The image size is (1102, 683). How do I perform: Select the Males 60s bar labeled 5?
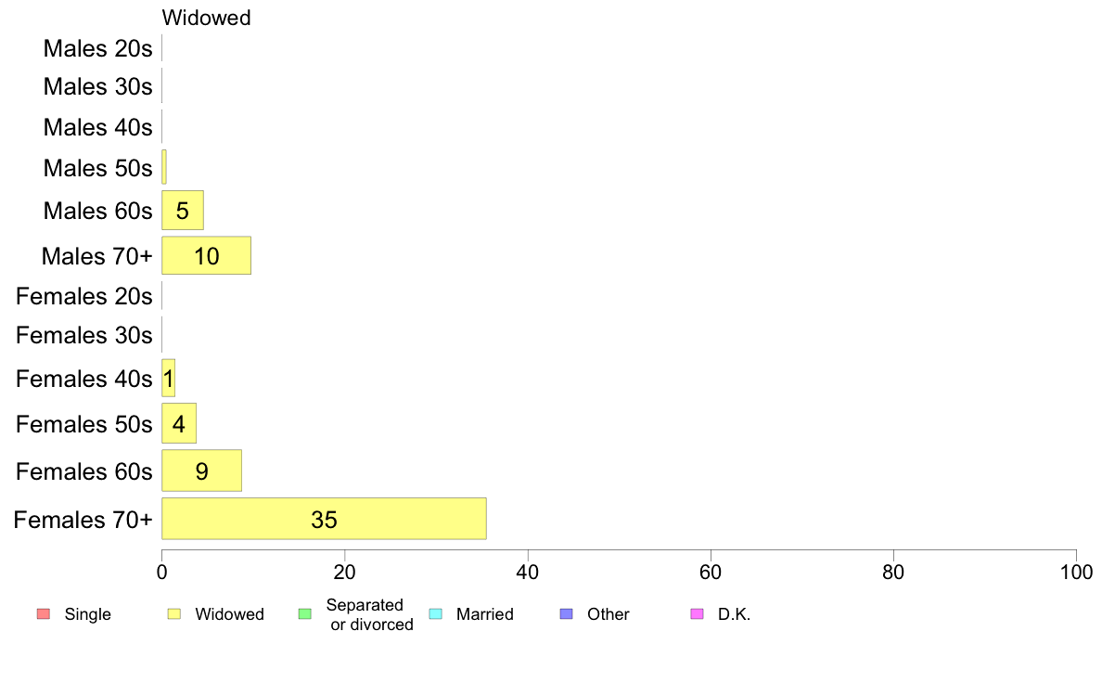click(x=183, y=211)
